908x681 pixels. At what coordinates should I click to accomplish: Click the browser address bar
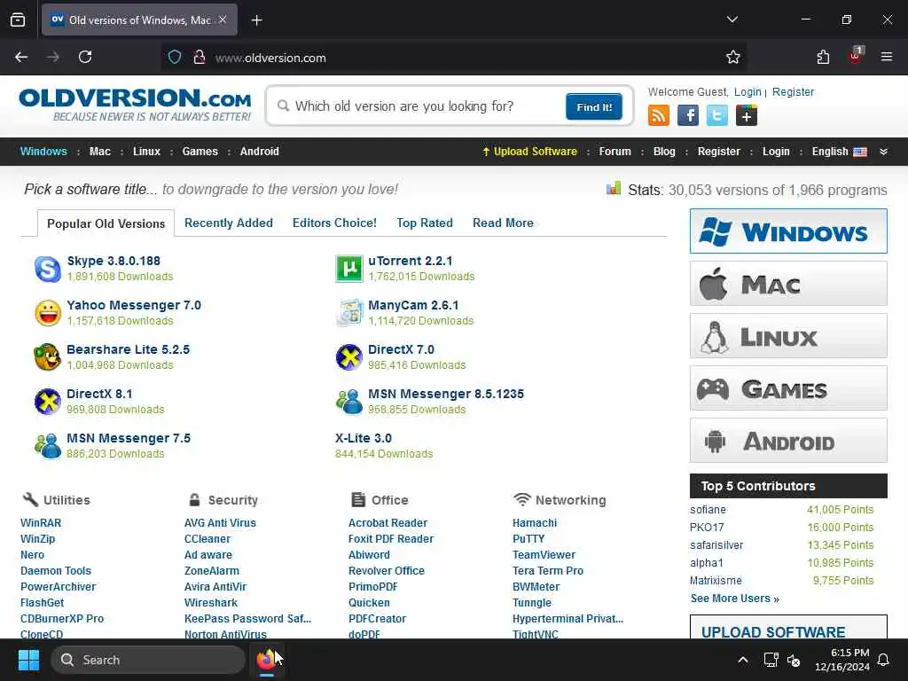click(x=453, y=58)
